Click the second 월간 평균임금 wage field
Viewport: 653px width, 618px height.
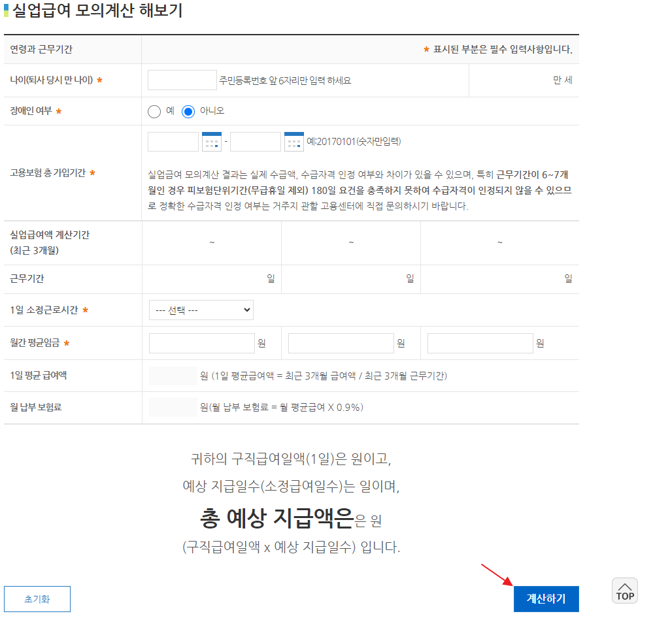[340, 342]
